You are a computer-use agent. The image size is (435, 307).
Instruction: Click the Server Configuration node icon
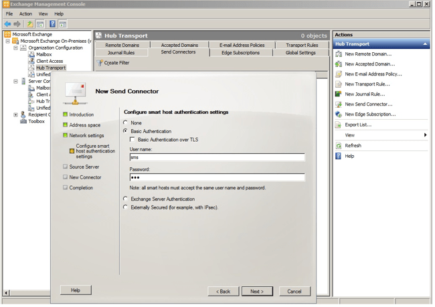[23, 81]
